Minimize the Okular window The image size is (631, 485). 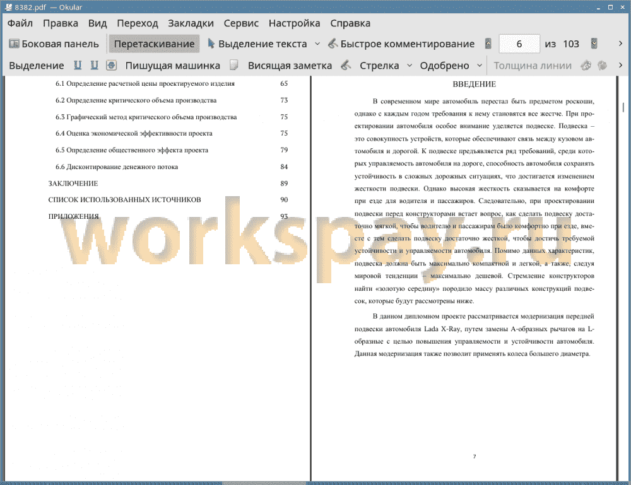[598, 7]
